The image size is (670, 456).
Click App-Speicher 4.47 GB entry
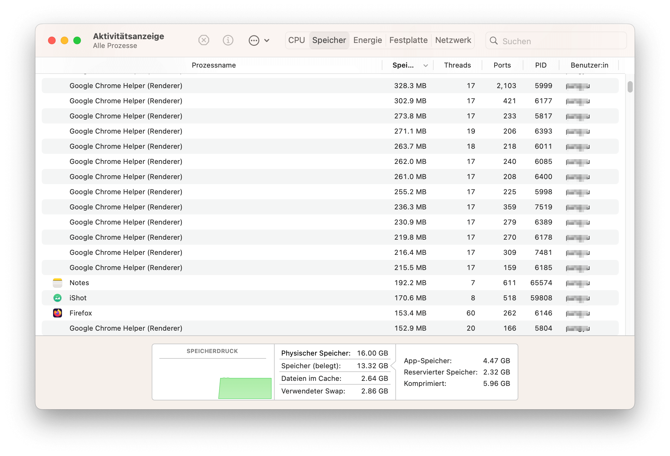[x=457, y=361]
